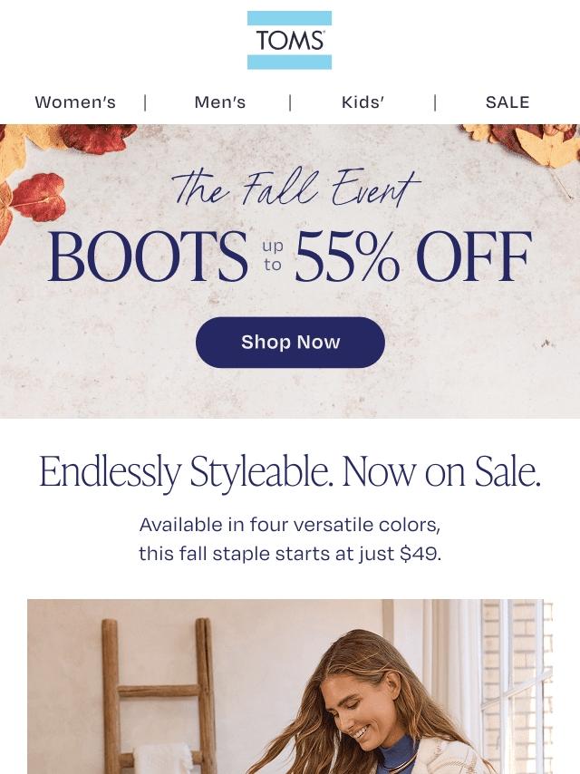Click the TOMS logo at top
580x774 pixels.
click(289, 40)
